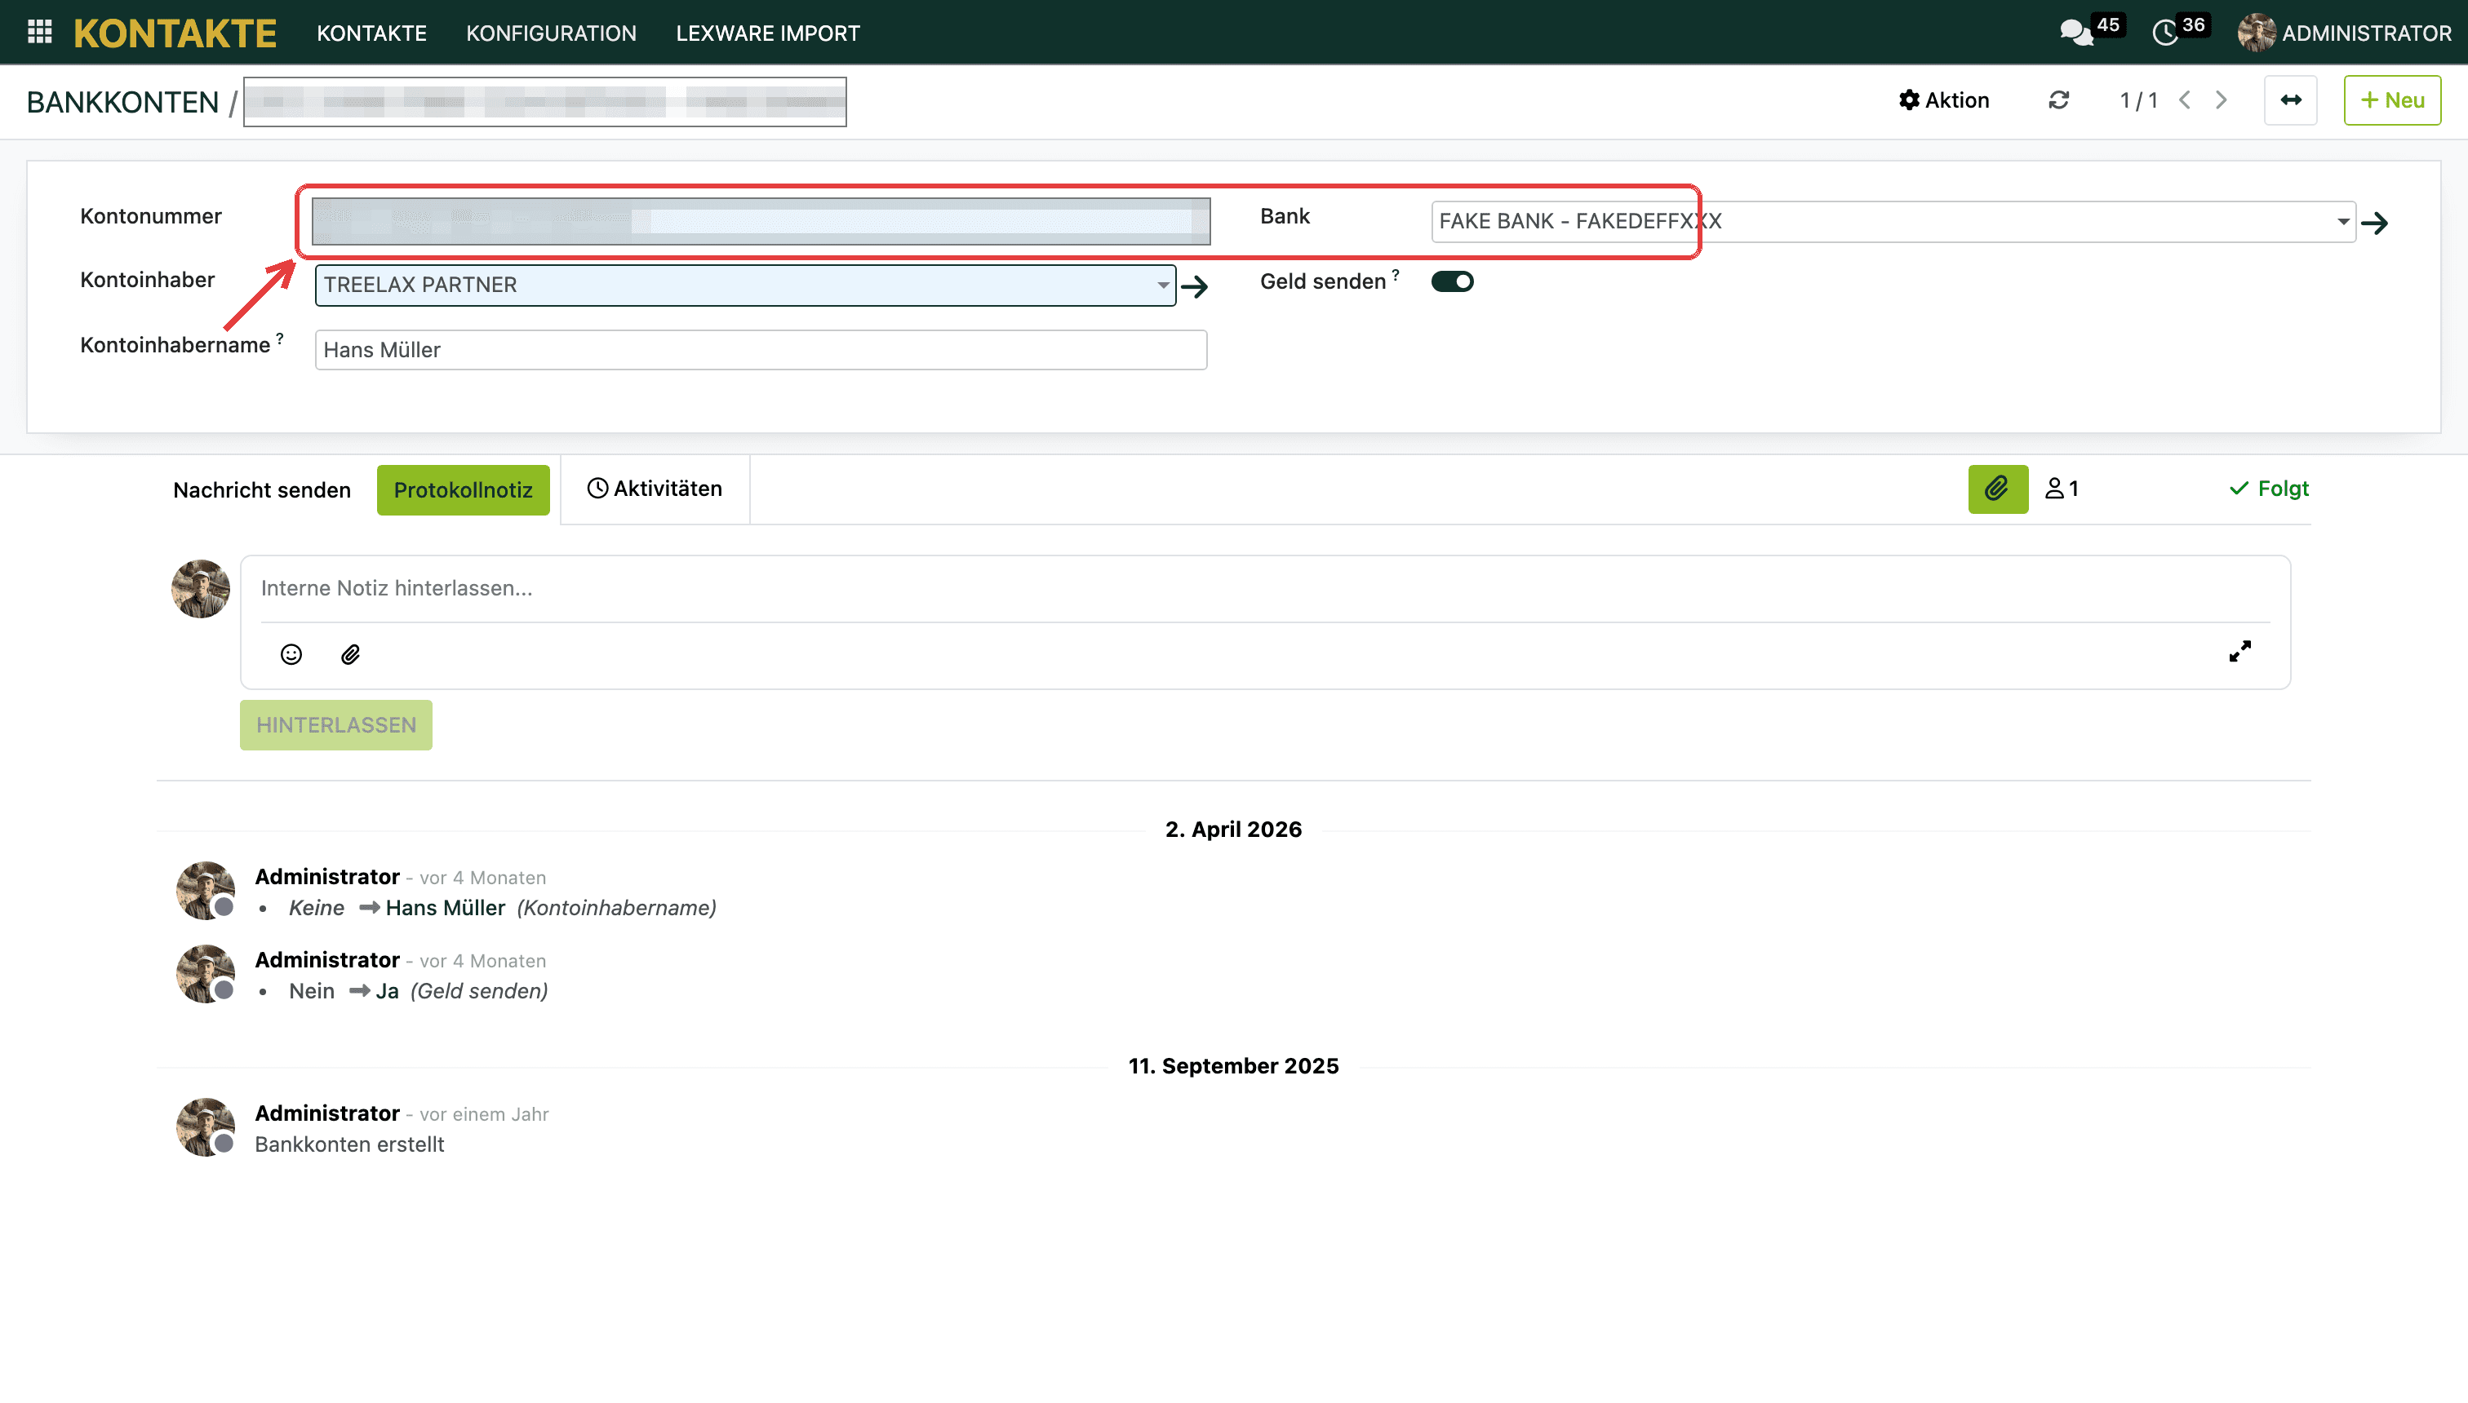This screenshot has width=2468, height=1403.
Task: Expand the note composer to full editor
Action: pyautogui.click(x=2239, y=652)
